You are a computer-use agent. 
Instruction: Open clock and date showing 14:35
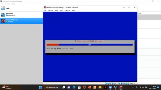click(x=152, y=87)
